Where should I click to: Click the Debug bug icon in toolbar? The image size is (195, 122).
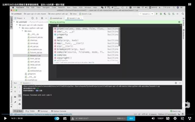161,14
